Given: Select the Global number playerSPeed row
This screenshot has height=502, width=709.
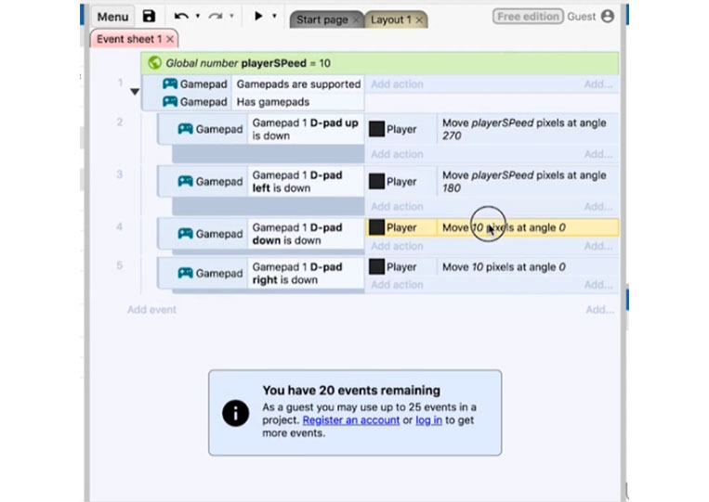Looking at the screenshot, I should click(x=379, y=63).
